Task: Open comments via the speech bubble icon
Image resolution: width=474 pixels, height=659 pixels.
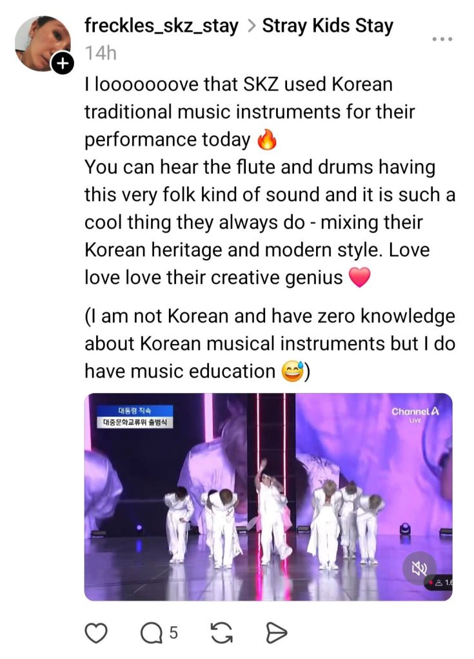Action: click(x=151, y=633)
